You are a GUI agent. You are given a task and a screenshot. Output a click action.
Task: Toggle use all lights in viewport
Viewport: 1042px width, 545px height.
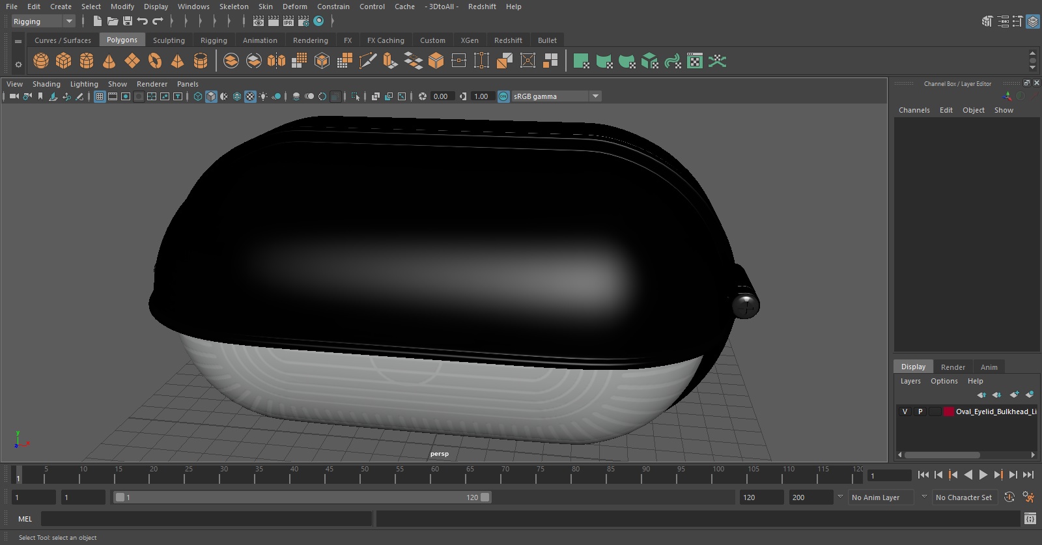click(x=263, y=96)
